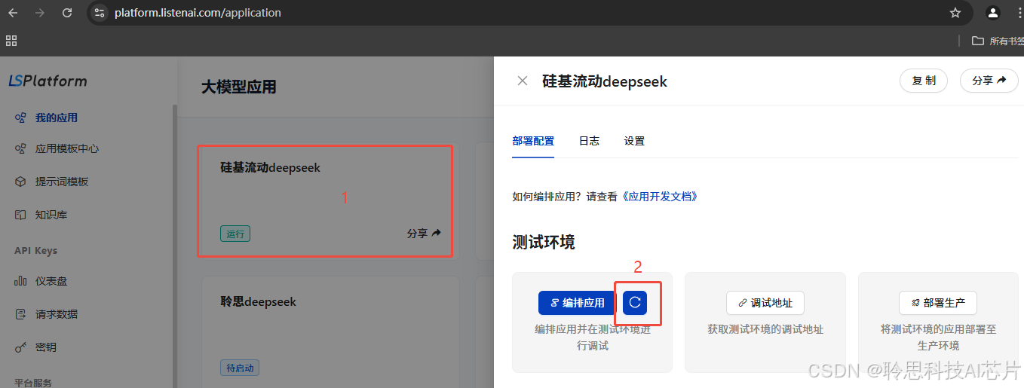Click the 知识库 book icon

tap(21, 215)
